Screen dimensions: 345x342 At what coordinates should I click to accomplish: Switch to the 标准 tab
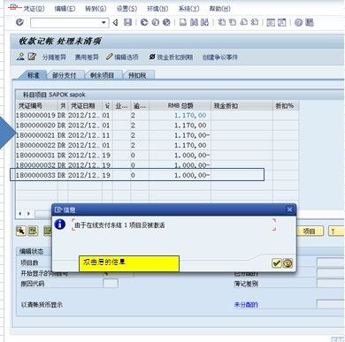coord(33,75)
